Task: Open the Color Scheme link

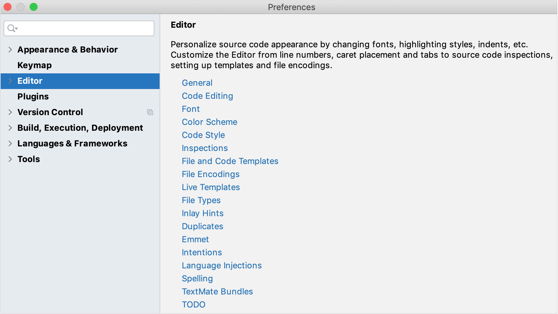Action: 209,122
